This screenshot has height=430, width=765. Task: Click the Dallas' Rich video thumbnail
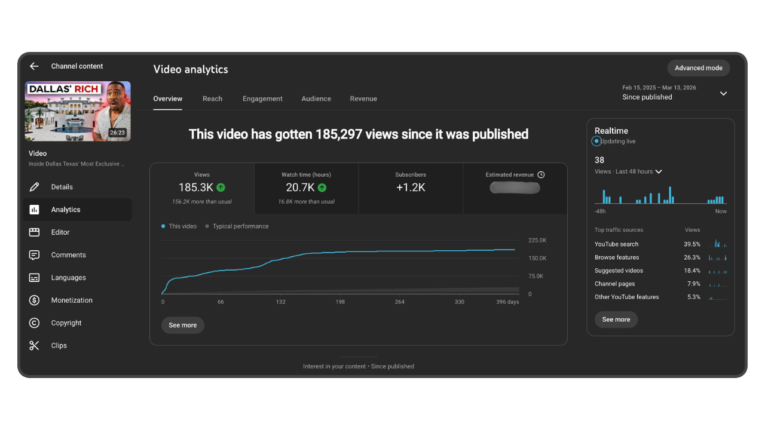(78, 111)
